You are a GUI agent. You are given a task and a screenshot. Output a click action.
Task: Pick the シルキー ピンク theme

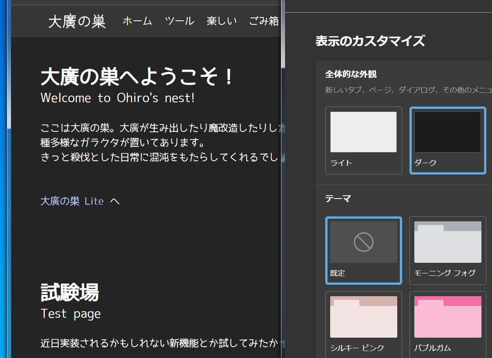pos(364,324)
